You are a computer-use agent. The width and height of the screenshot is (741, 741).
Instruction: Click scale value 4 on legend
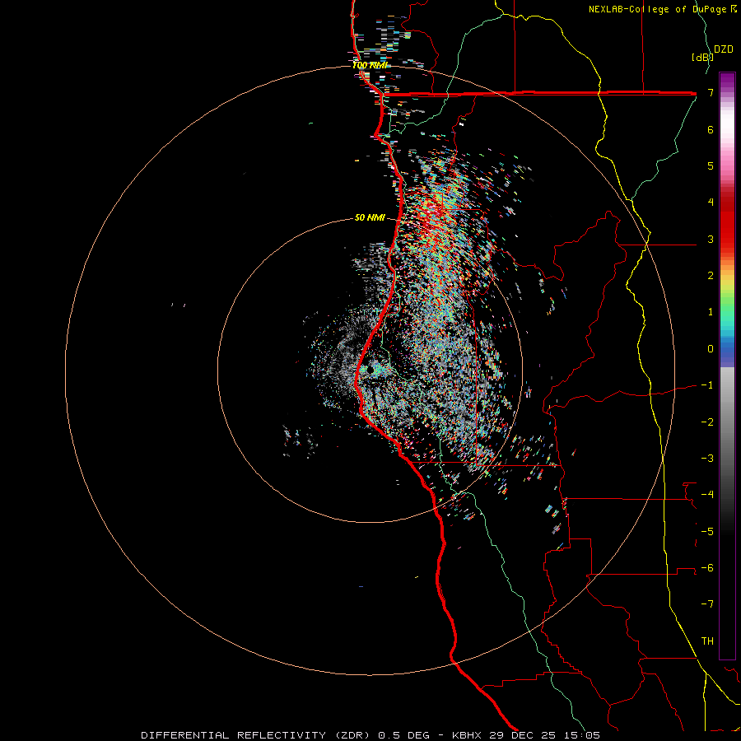tap(711, 203)
